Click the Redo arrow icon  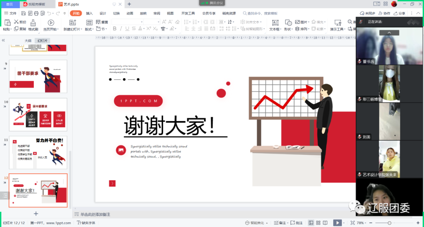(58, 13)
